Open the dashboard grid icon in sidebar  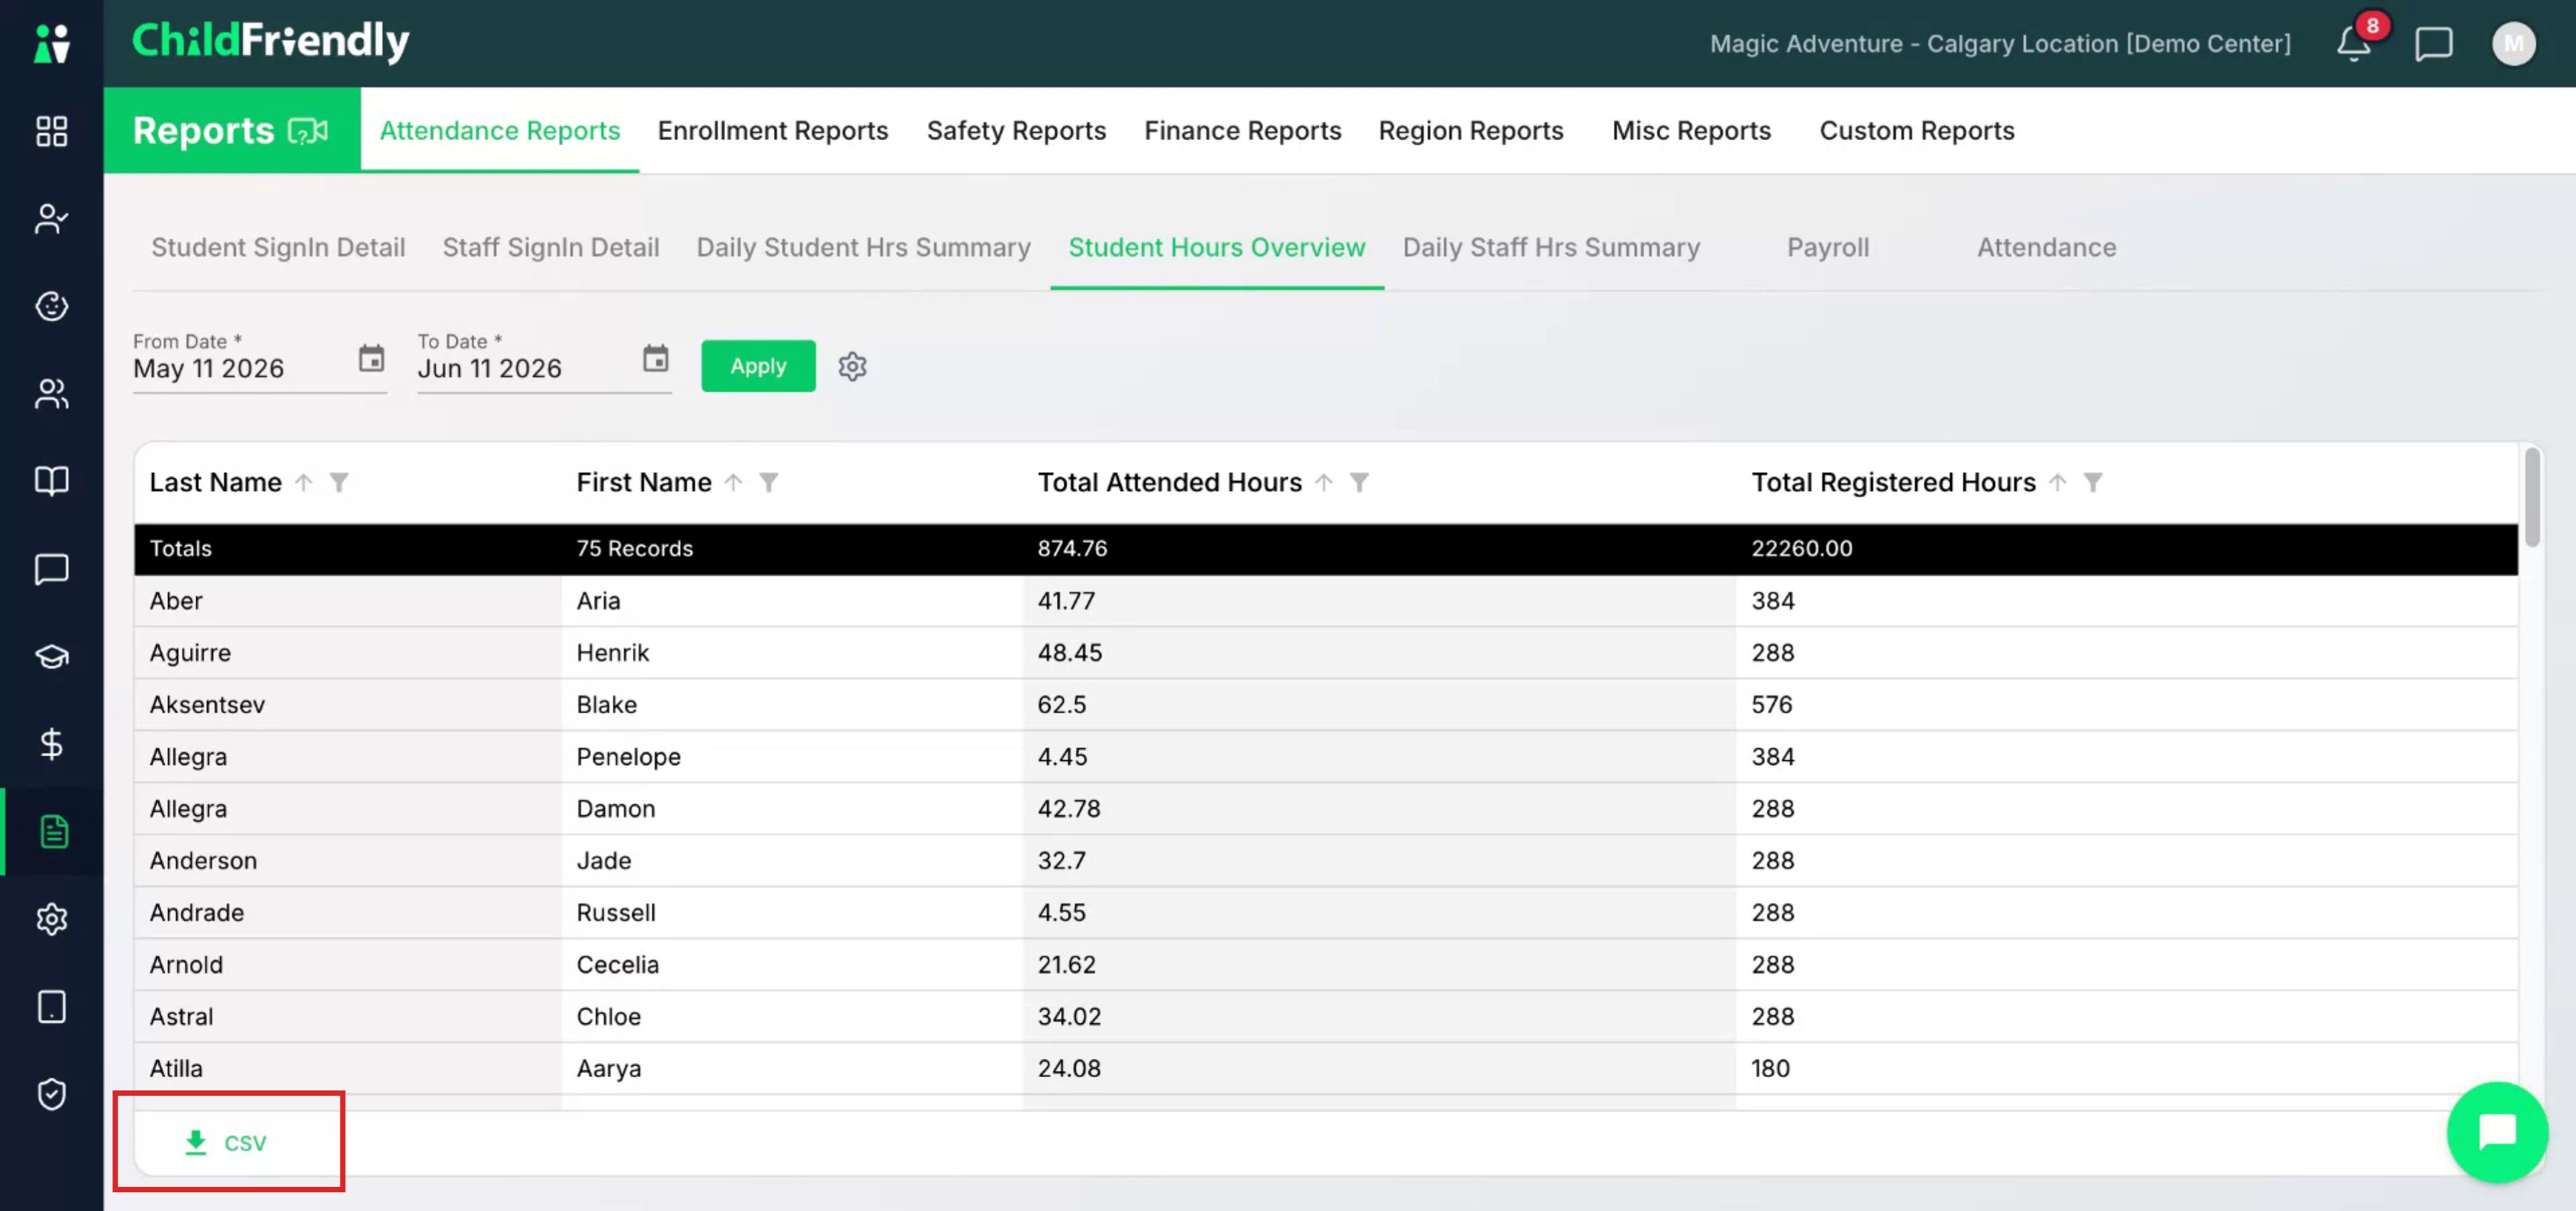pyautogui.click(x=52, y=131)
